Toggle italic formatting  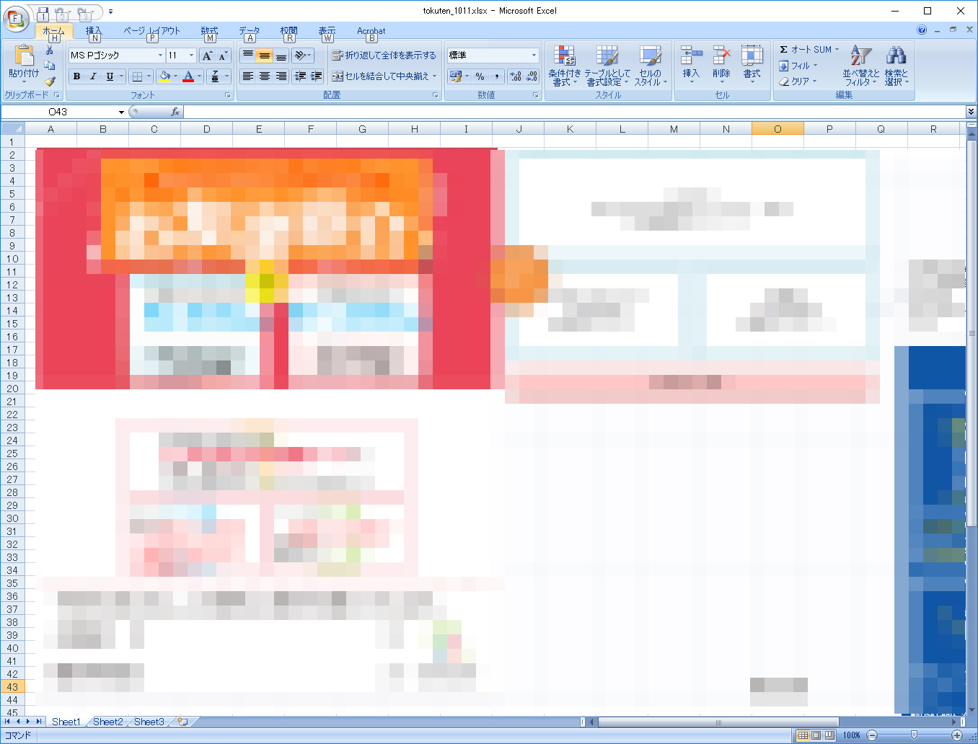93,76
